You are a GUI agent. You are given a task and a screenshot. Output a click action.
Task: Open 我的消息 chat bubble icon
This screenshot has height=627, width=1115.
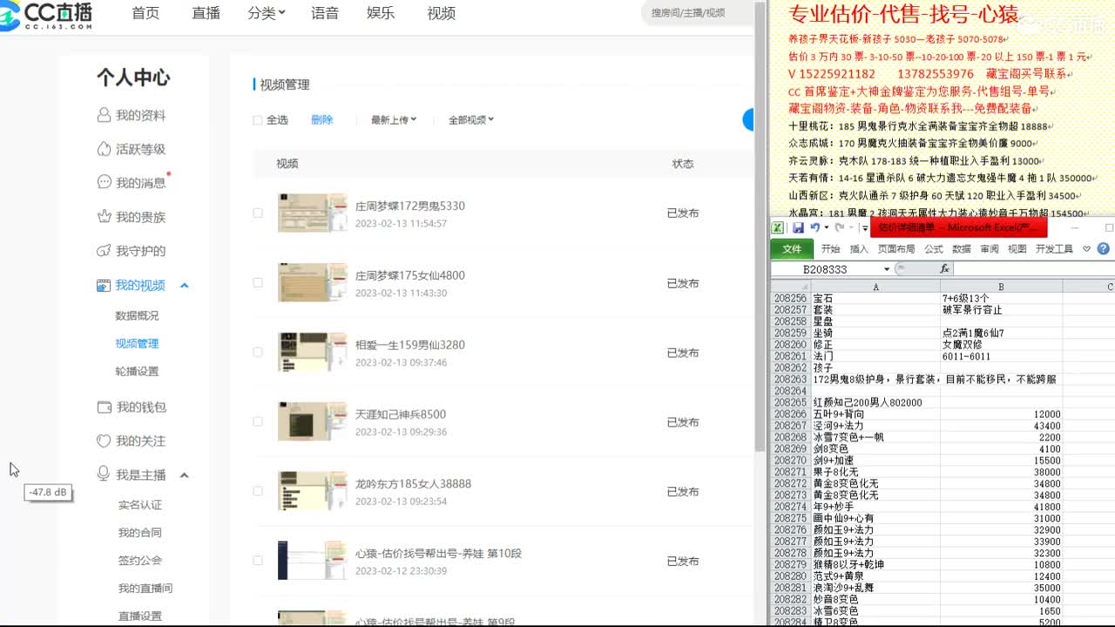click(105, 183)
